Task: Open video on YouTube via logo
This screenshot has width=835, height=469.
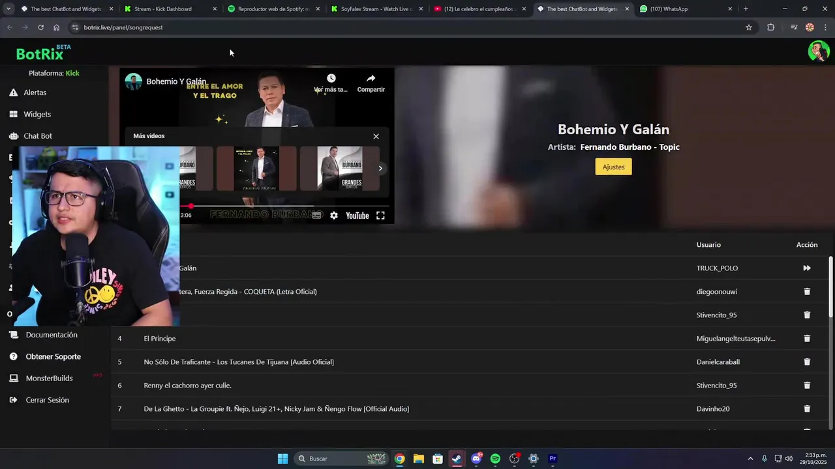Action: pyautogui.click(x=357, y=216)
